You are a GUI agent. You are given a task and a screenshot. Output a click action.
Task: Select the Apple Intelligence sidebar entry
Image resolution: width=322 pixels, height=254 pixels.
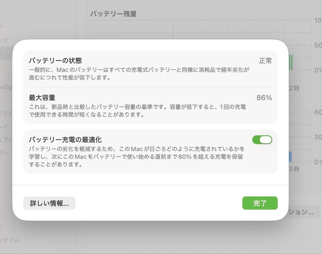pyautogui.click(x=7, y=87)
